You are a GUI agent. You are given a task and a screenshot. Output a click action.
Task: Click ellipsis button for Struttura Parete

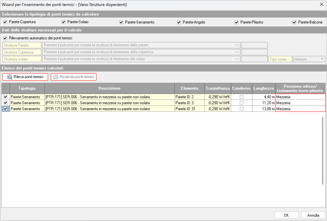237,45
